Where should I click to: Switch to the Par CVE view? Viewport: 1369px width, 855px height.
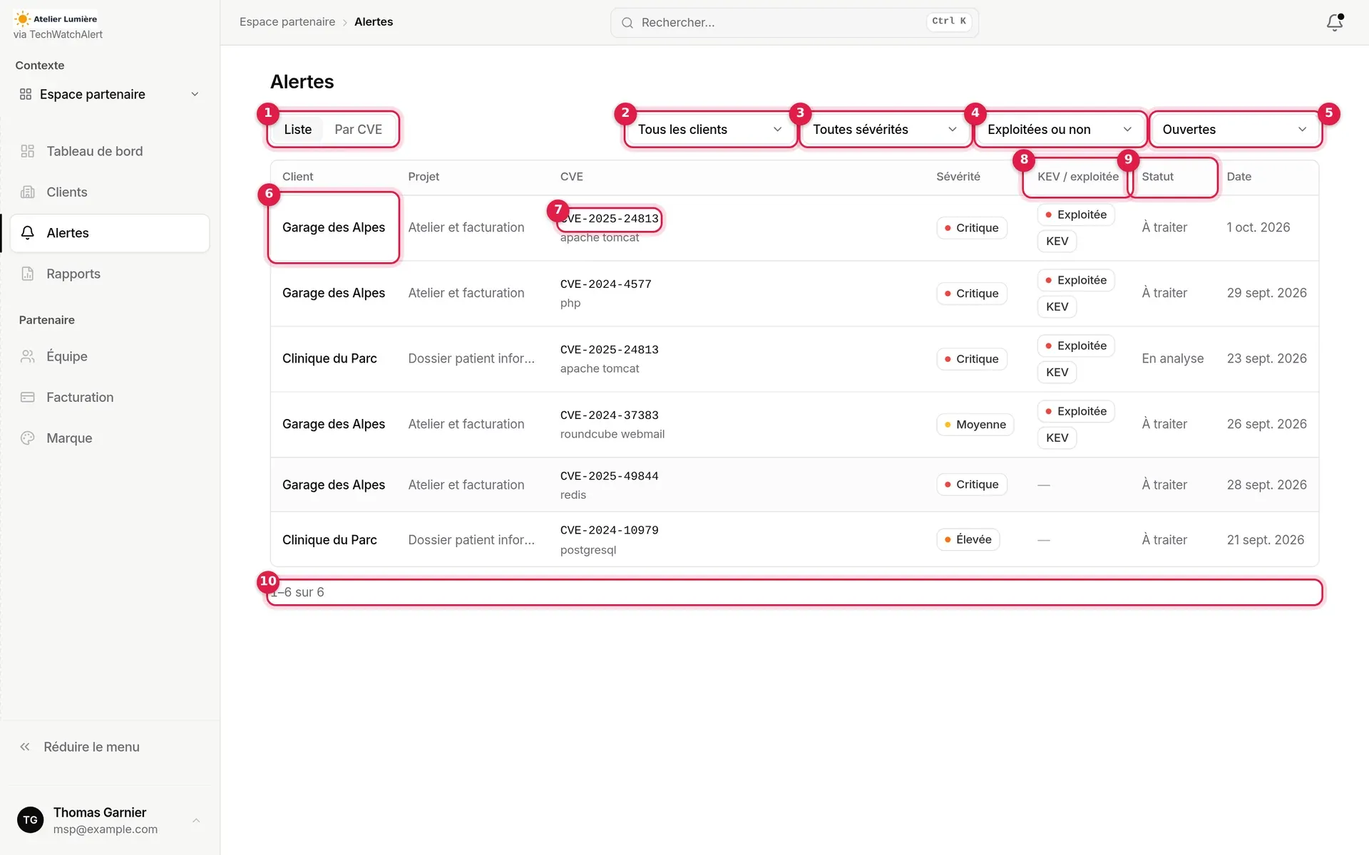coord(359,129)
